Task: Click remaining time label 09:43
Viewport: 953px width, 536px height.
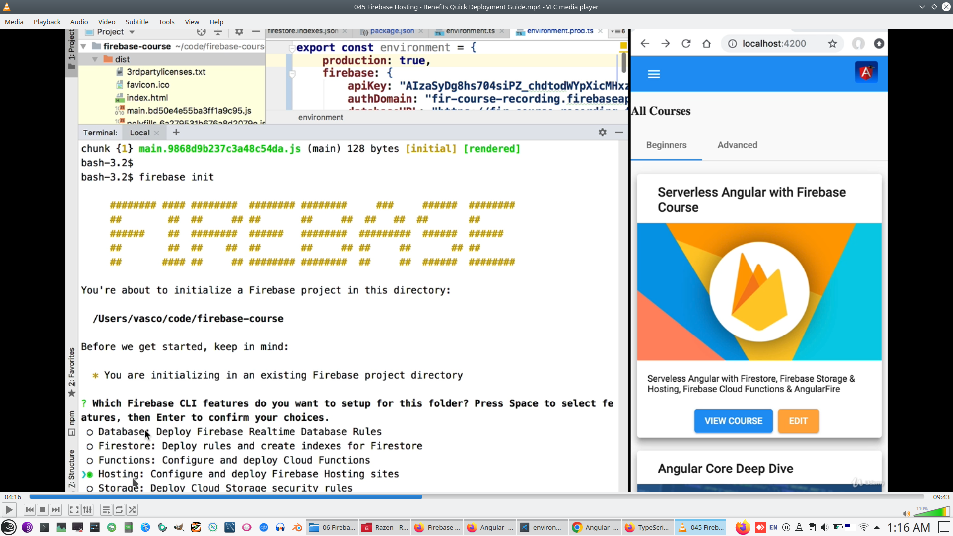Action: 941,497
